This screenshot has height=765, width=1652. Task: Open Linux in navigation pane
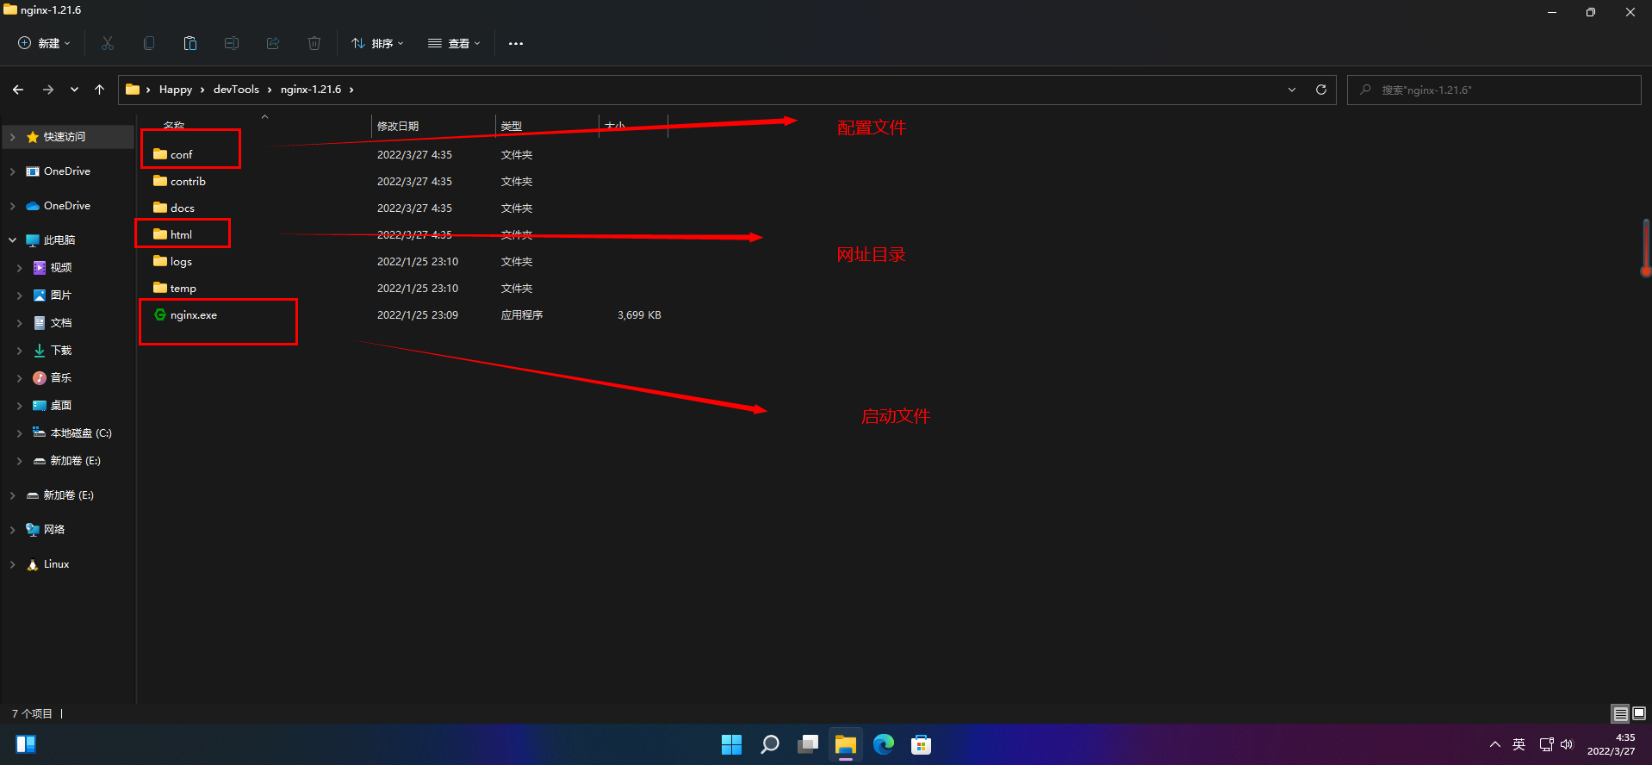pos(56,564)
